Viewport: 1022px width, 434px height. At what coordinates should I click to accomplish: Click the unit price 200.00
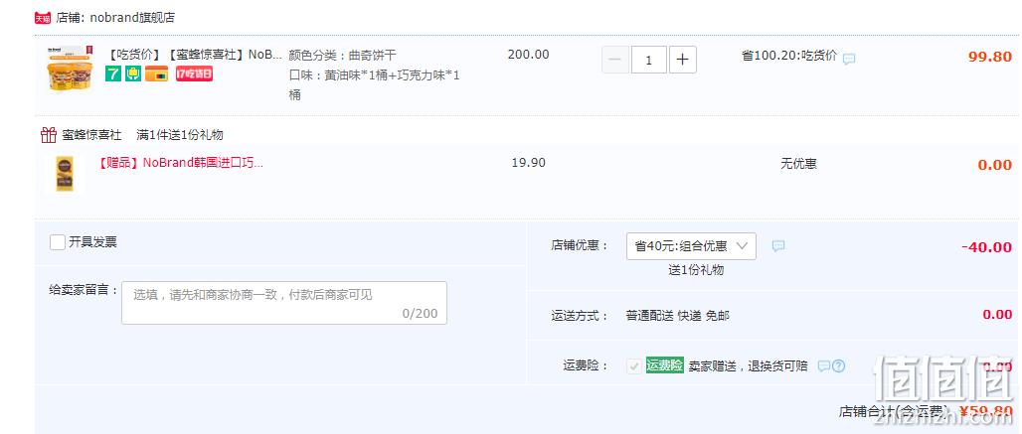coord(528,55)
